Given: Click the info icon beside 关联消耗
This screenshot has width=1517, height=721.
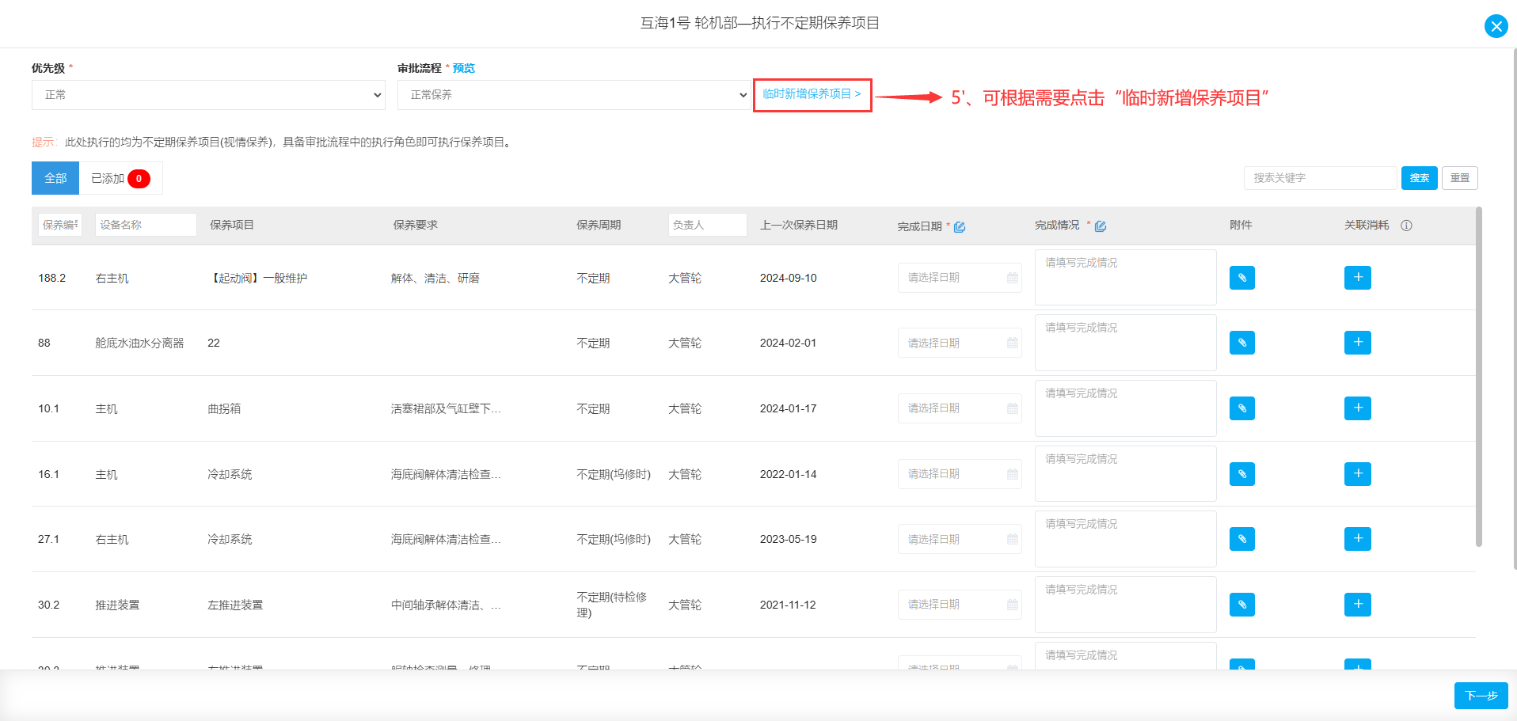Looking at the screenshot, I should click(1406, 226).
